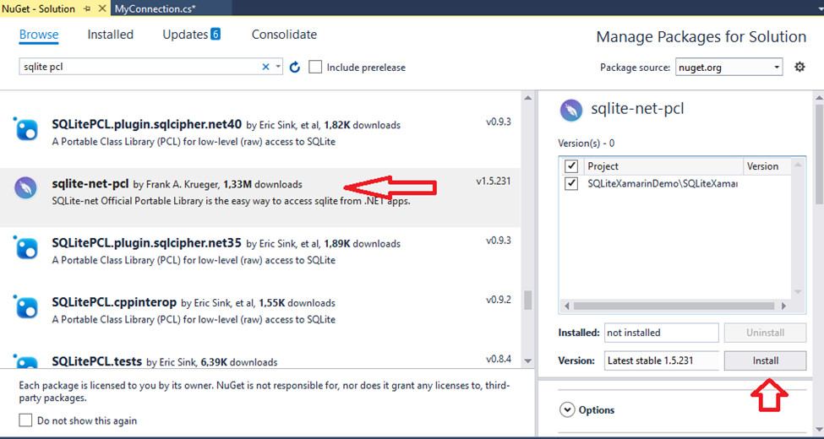Click the Updates count badge 6
This screenshot has height=439, width=824.
pos(216,34)
